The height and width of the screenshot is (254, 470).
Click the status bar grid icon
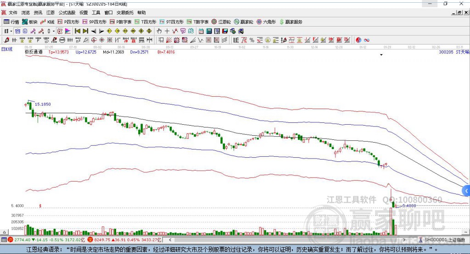click(x=4, y=240)
